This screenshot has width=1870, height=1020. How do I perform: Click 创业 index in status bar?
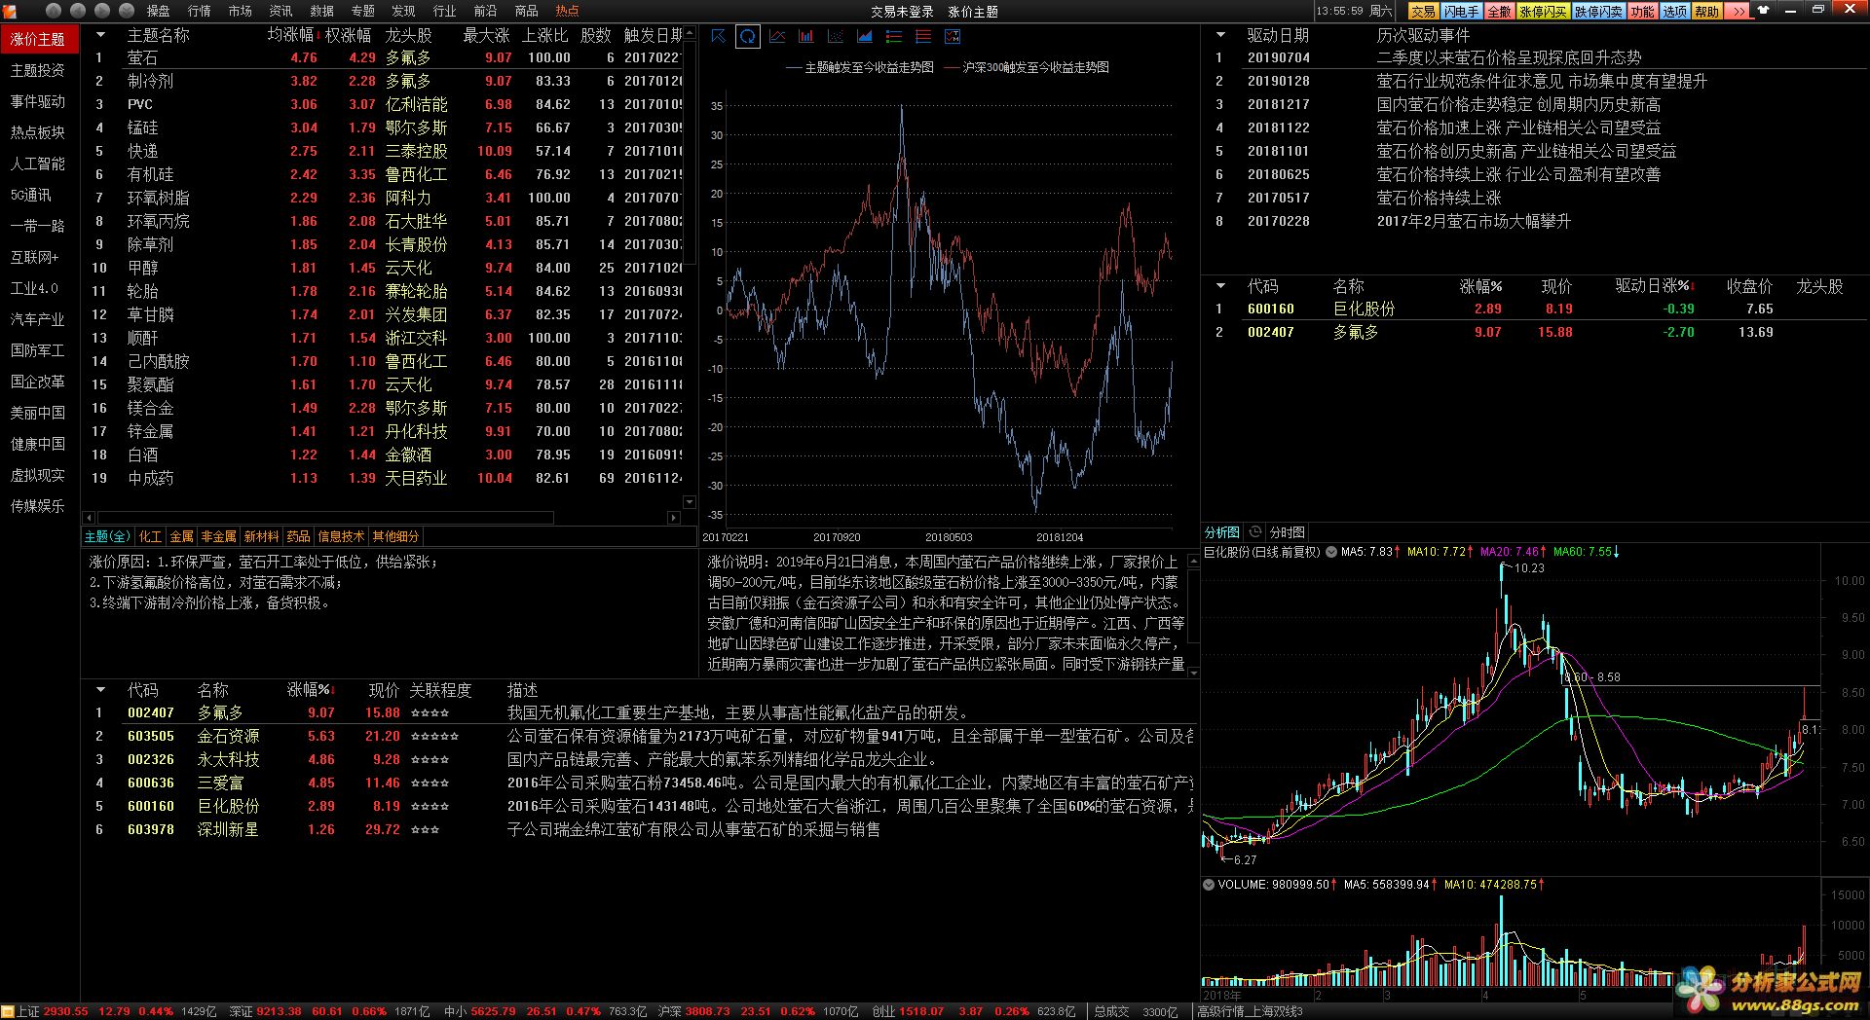coord(882,1011)
